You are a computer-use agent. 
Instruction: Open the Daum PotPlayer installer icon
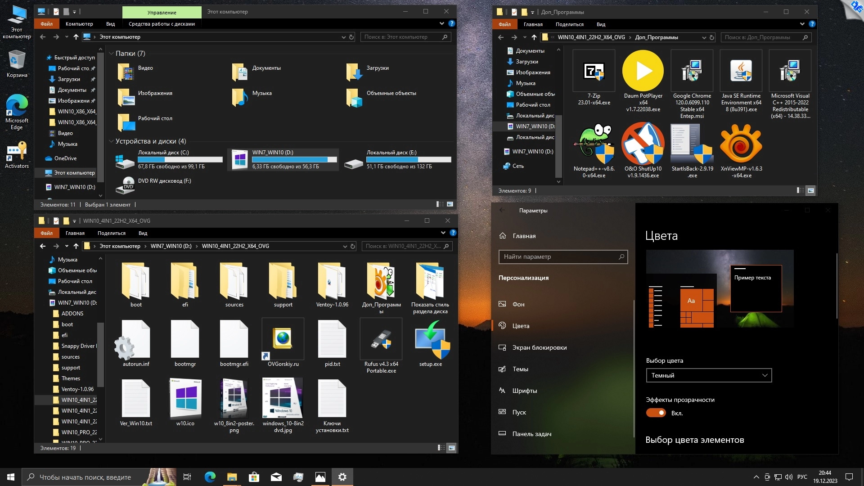(643, 71)
